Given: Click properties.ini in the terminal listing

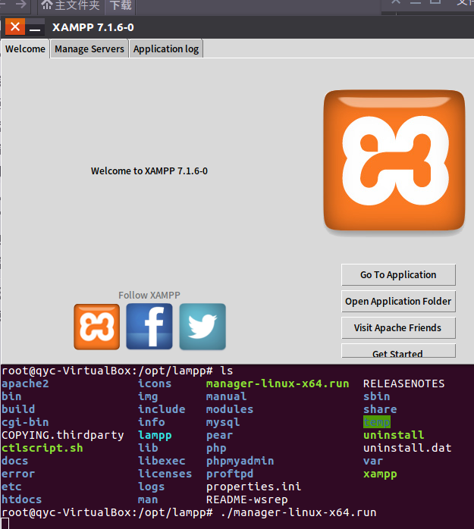Looking at the screenshot, I should (x=253, y=487).
